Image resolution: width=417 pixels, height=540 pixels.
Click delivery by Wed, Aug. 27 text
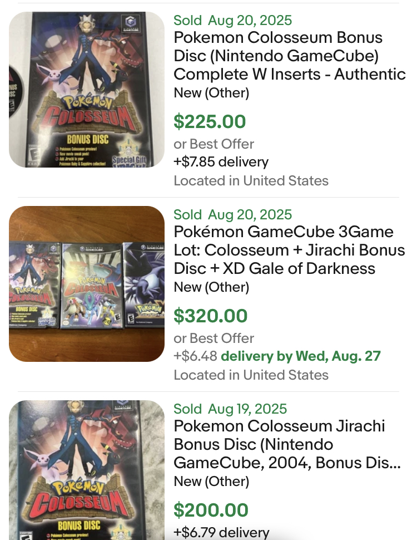pos(301,356)
